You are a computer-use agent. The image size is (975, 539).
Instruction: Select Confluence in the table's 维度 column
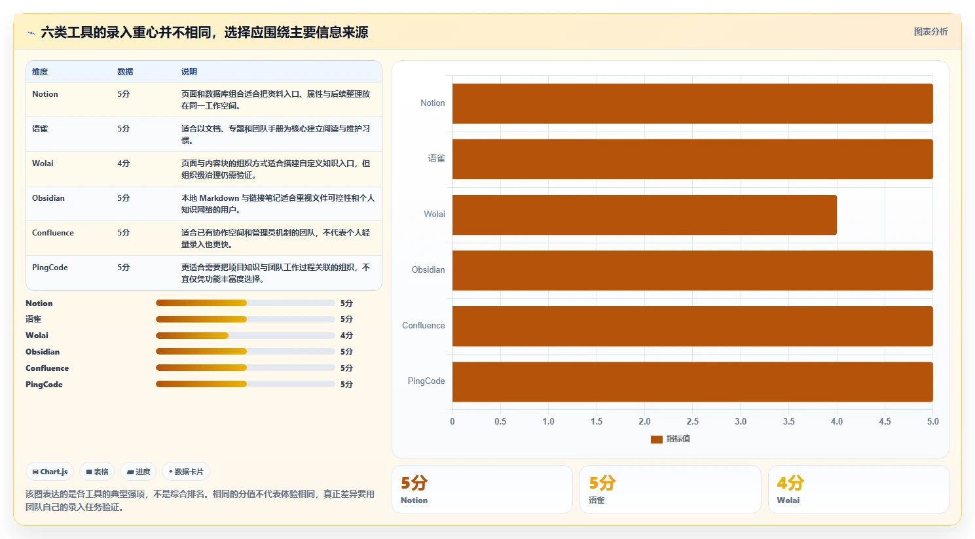coord(53,233)
